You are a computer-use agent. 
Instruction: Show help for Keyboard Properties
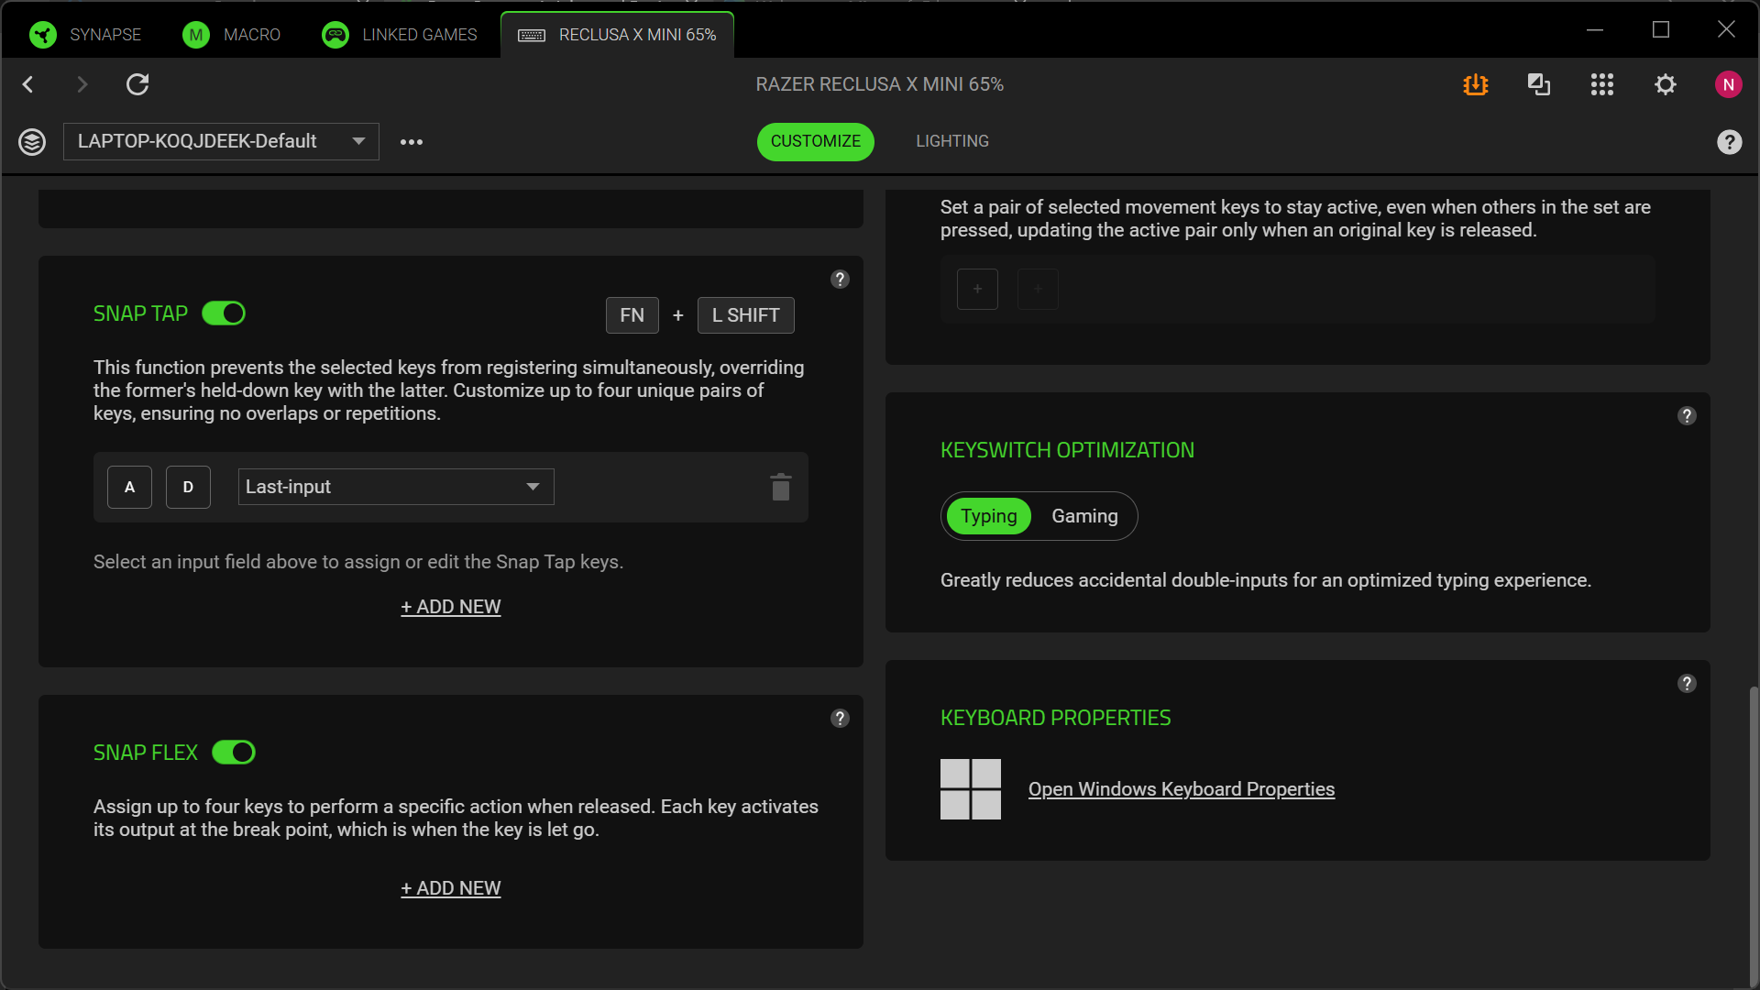1687,684
